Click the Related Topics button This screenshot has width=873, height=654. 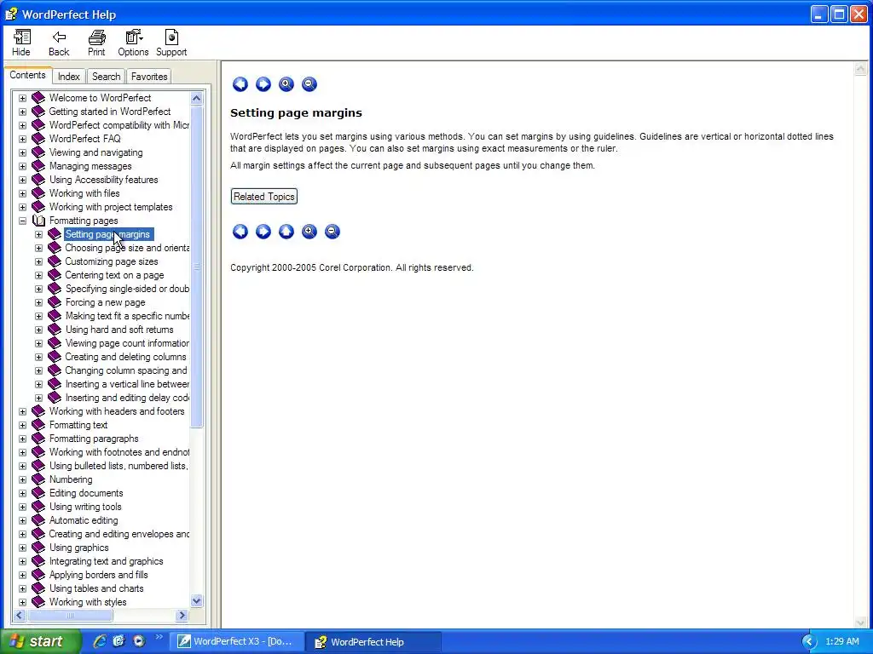[264, 197]
